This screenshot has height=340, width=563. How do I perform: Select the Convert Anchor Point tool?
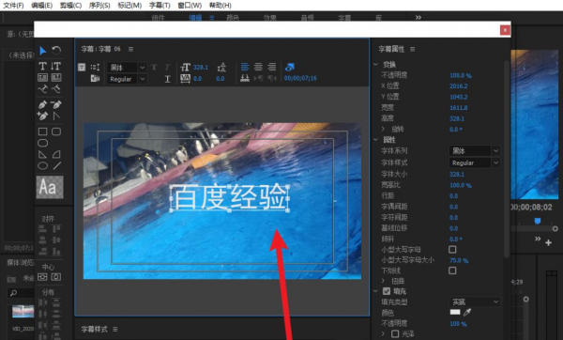pos(56,116)
